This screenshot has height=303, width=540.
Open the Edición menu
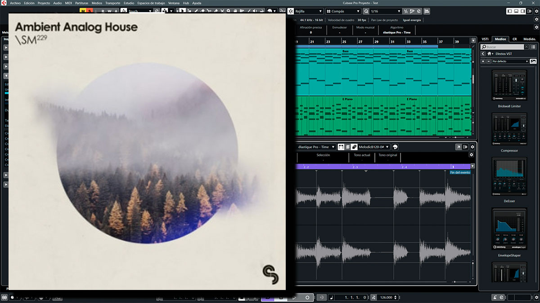pos(29,3)
